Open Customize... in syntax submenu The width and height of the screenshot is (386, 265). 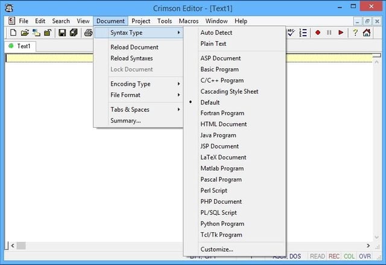pos(235,249)
